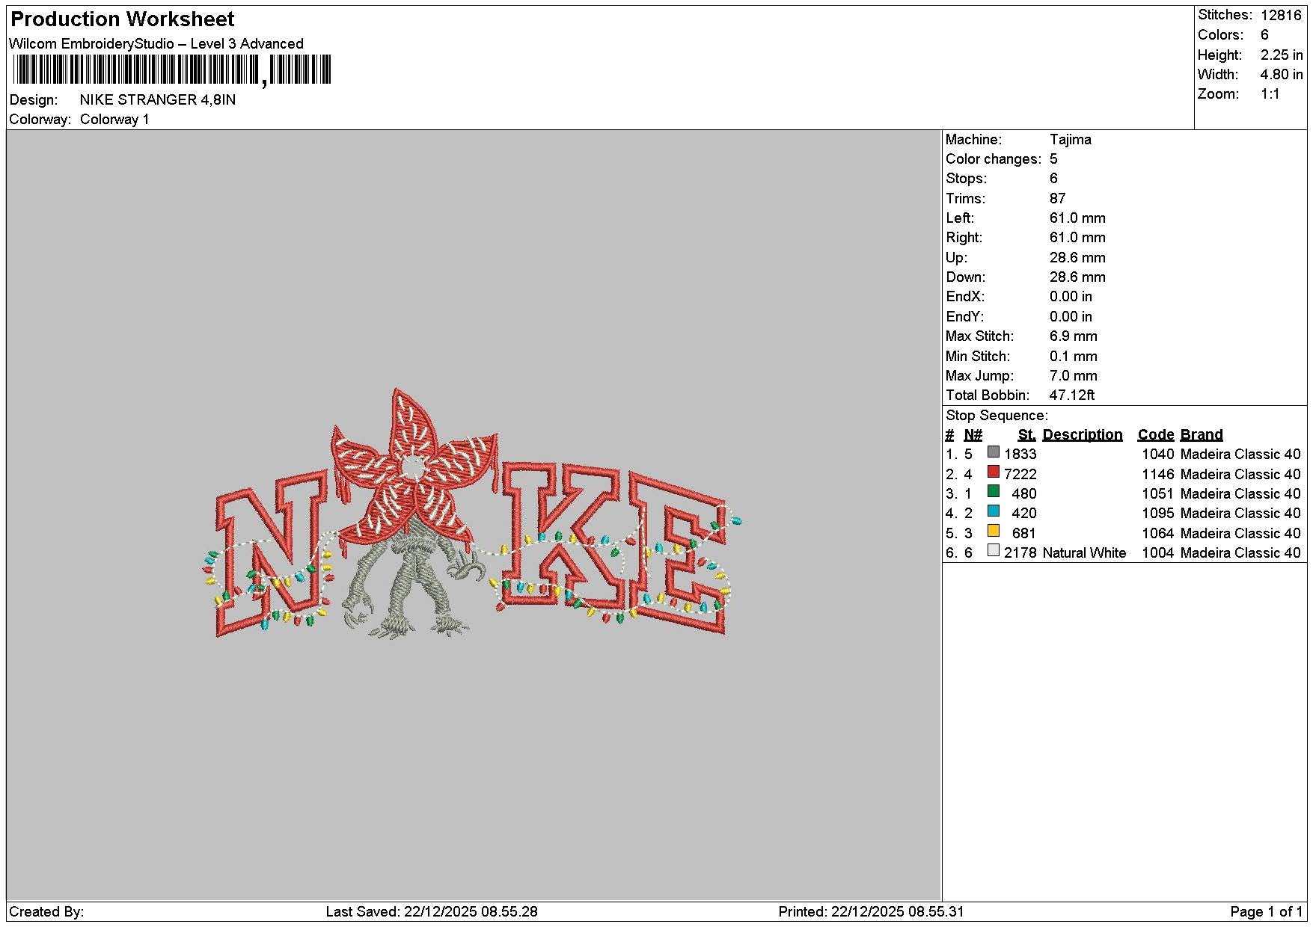This screenshot has width=1313, height=927.
Task: Click the 'Printed: 22/12/2025 08.55.31' text
Action: pos(871,912)
